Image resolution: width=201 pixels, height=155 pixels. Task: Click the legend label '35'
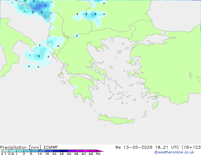tap(76, 154)
